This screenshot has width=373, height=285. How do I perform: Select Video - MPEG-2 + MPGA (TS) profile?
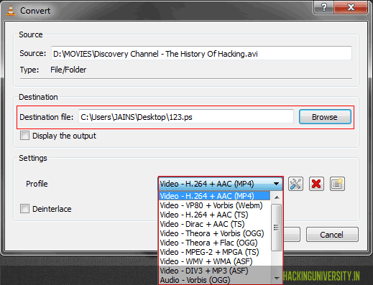click(214, 252)
